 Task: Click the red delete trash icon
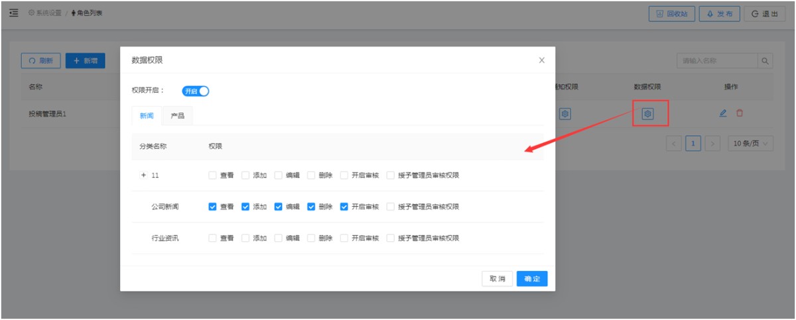pos(740,113)
